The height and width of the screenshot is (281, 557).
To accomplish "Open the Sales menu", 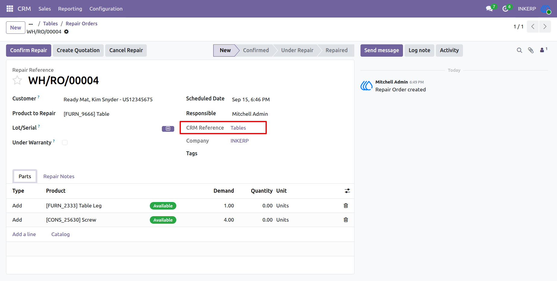I will coord(45,9).
